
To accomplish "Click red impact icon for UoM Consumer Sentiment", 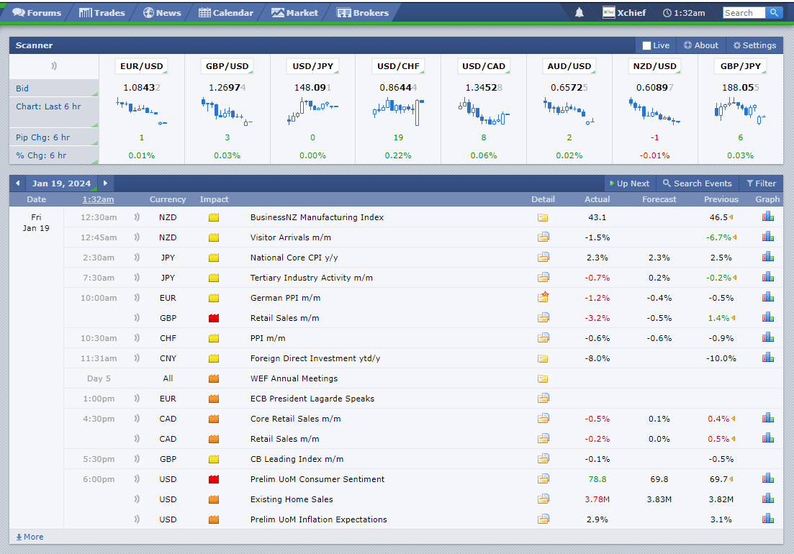I will pyautogui.click(x=214, y=479).
